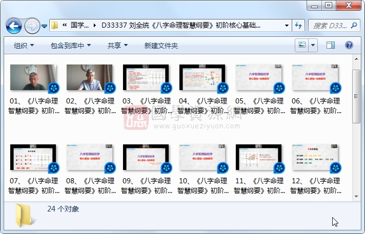Open the 包含到库中 menu

pos(71,46)
